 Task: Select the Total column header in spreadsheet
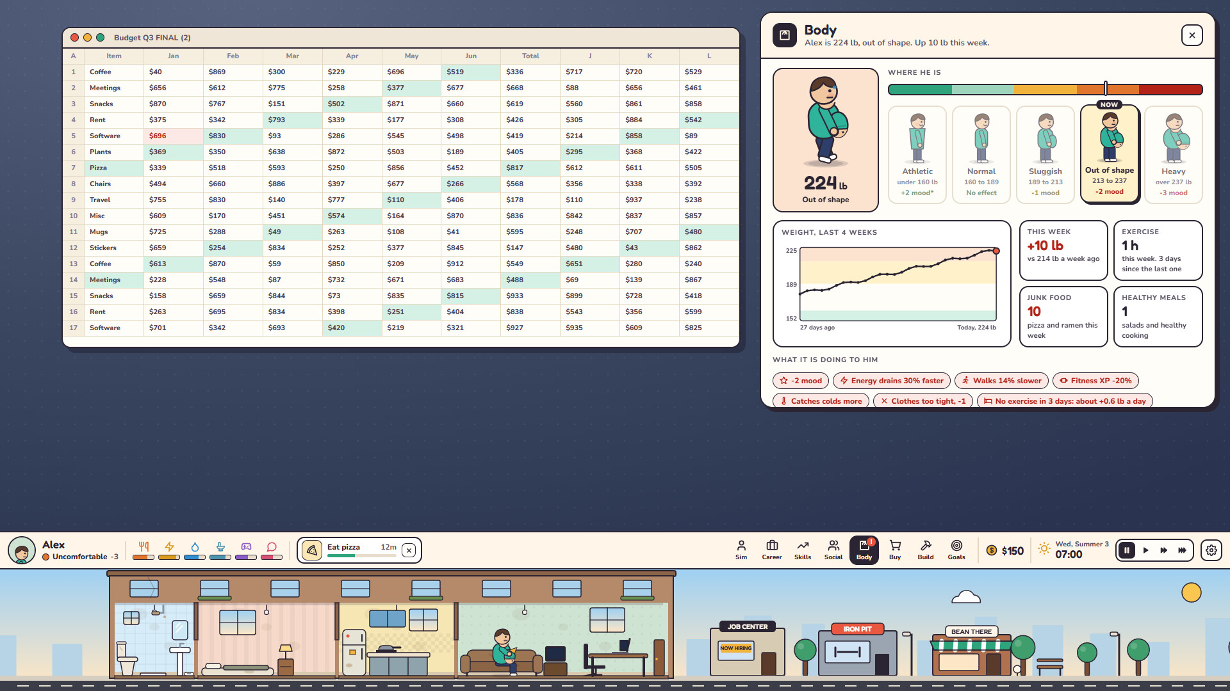click(x=530, y=56)
